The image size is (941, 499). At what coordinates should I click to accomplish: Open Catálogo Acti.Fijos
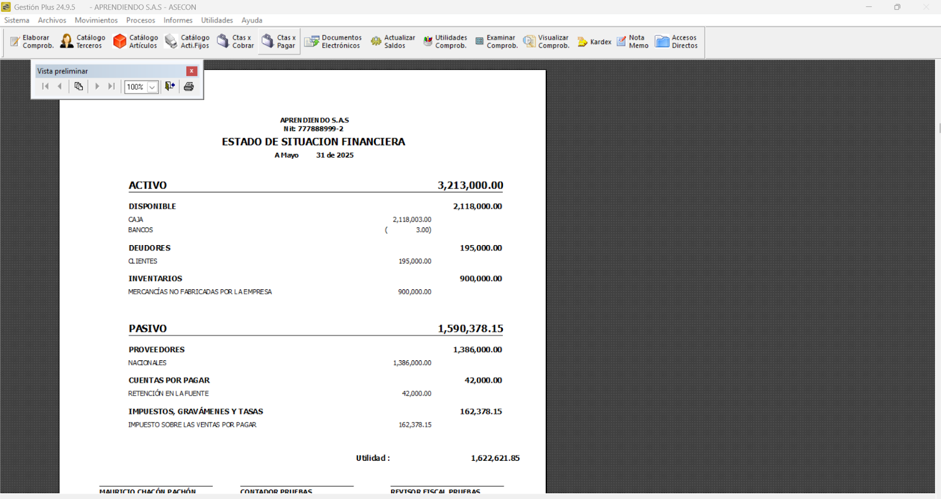187,42
